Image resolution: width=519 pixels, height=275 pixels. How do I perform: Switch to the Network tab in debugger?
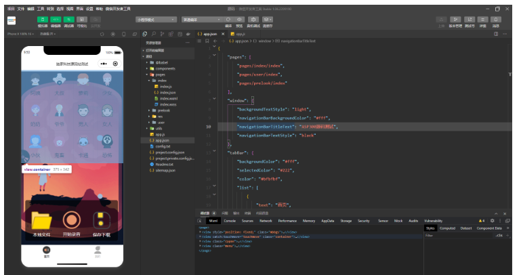[x=266, y=221]
